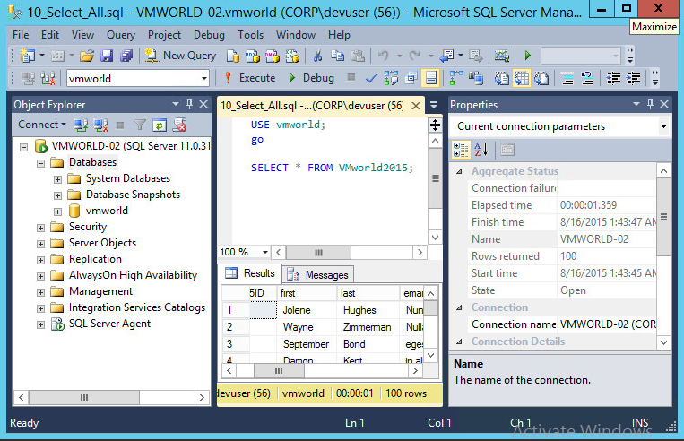
Task: Expand the Security folder
Action: tap(40, 228)
